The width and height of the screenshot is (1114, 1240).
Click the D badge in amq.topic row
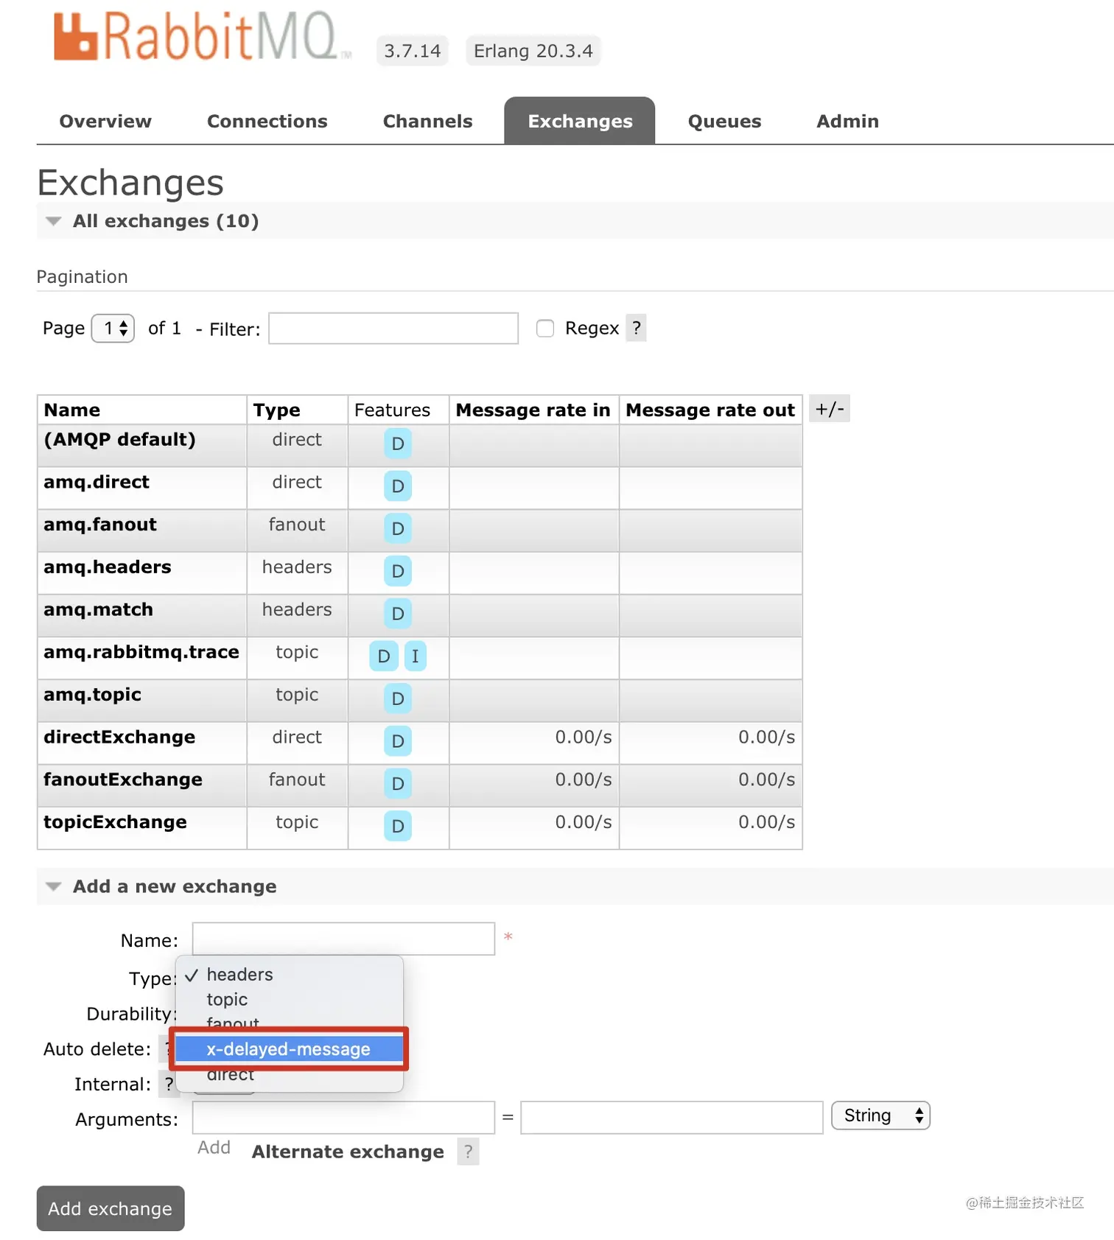click(398, 698)
